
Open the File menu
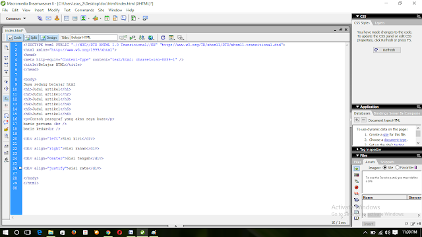5,10
